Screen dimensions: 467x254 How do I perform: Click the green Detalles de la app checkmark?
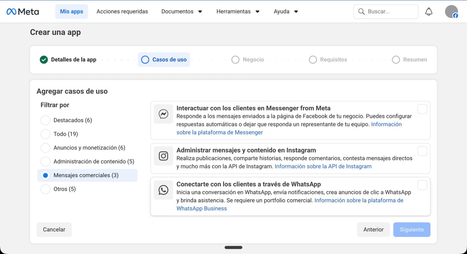44,59
